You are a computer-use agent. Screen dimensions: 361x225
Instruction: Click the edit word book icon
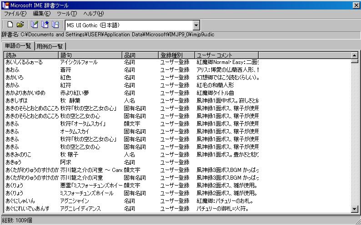[45, 25]
